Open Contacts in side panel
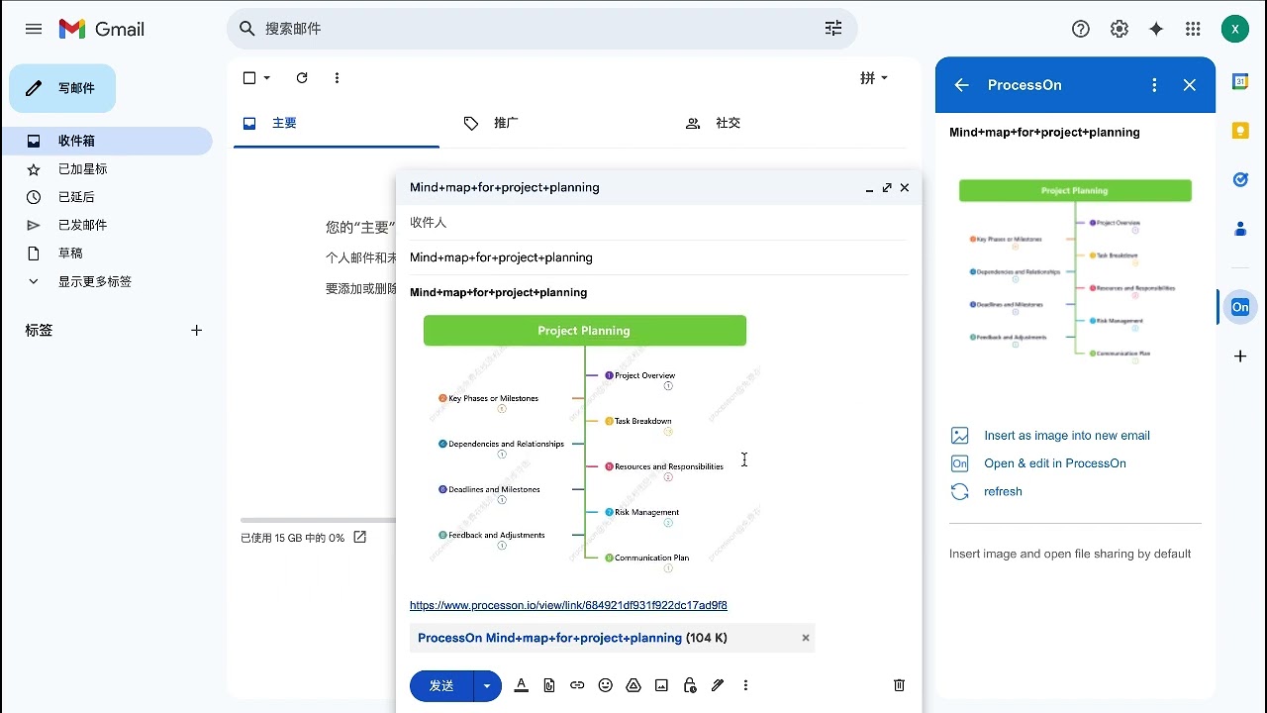 coord(1240,229)
